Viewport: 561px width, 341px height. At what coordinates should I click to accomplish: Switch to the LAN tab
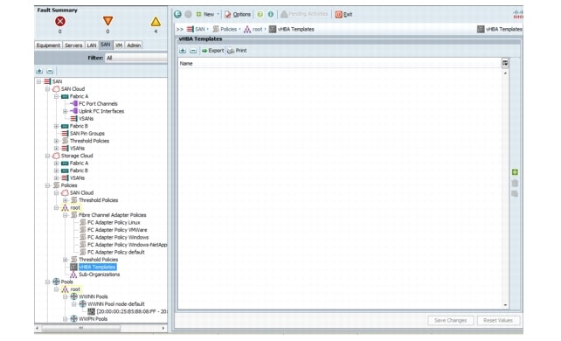point(92,45)
